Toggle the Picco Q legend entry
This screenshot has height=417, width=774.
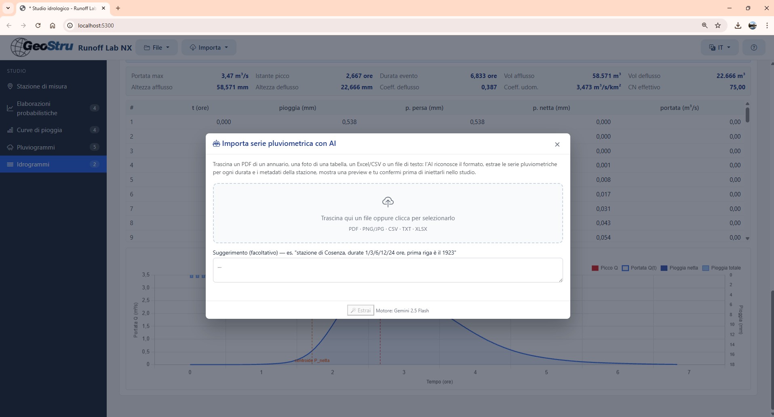[604, 268]
